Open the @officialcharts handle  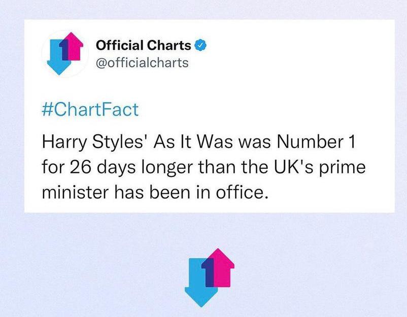tap(142, 63)
